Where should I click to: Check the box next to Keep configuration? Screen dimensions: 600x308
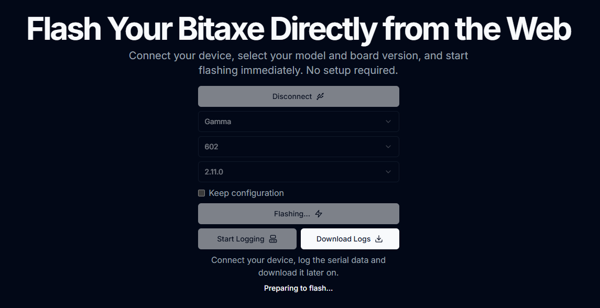pos(201,193)
